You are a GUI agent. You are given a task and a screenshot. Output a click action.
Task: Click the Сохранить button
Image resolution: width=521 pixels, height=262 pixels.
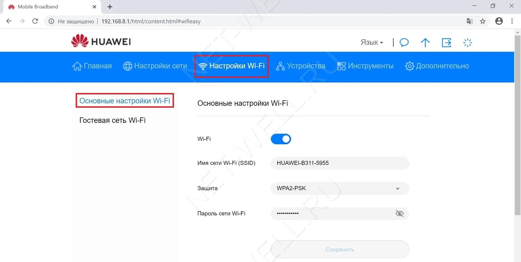(340, 249)
